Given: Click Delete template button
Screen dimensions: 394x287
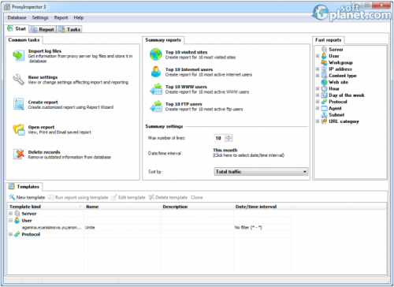Looking at the screenshot, I should pyautogui.click(x=168, y=197).
